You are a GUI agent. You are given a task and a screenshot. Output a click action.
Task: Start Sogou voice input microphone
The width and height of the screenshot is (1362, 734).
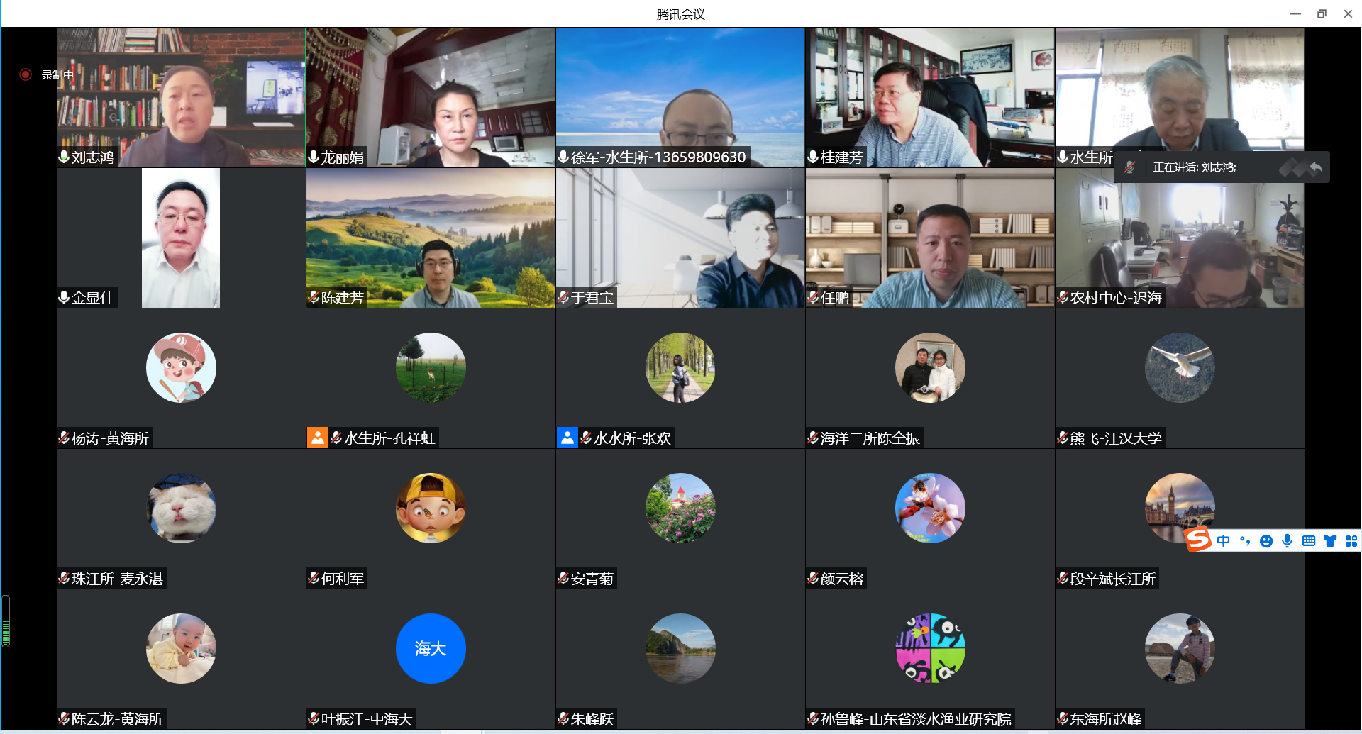tap(1288, 541)
